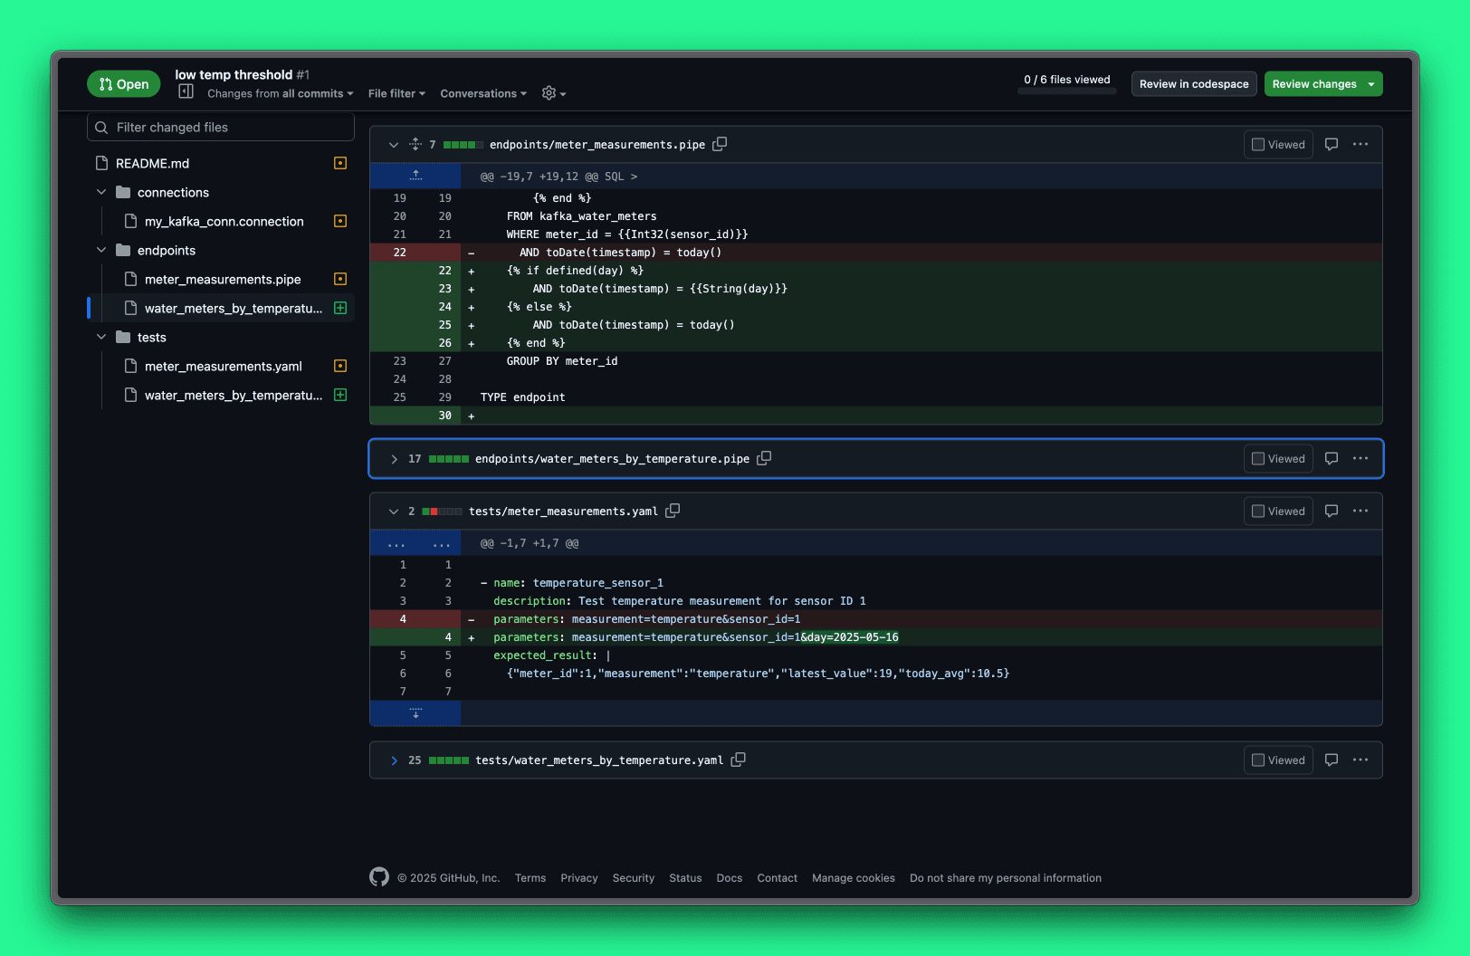Copy path of water_meters_by_temperature.pipe
The height and width of the screenshot is (956, 1470).
click(x=764, y=458)
